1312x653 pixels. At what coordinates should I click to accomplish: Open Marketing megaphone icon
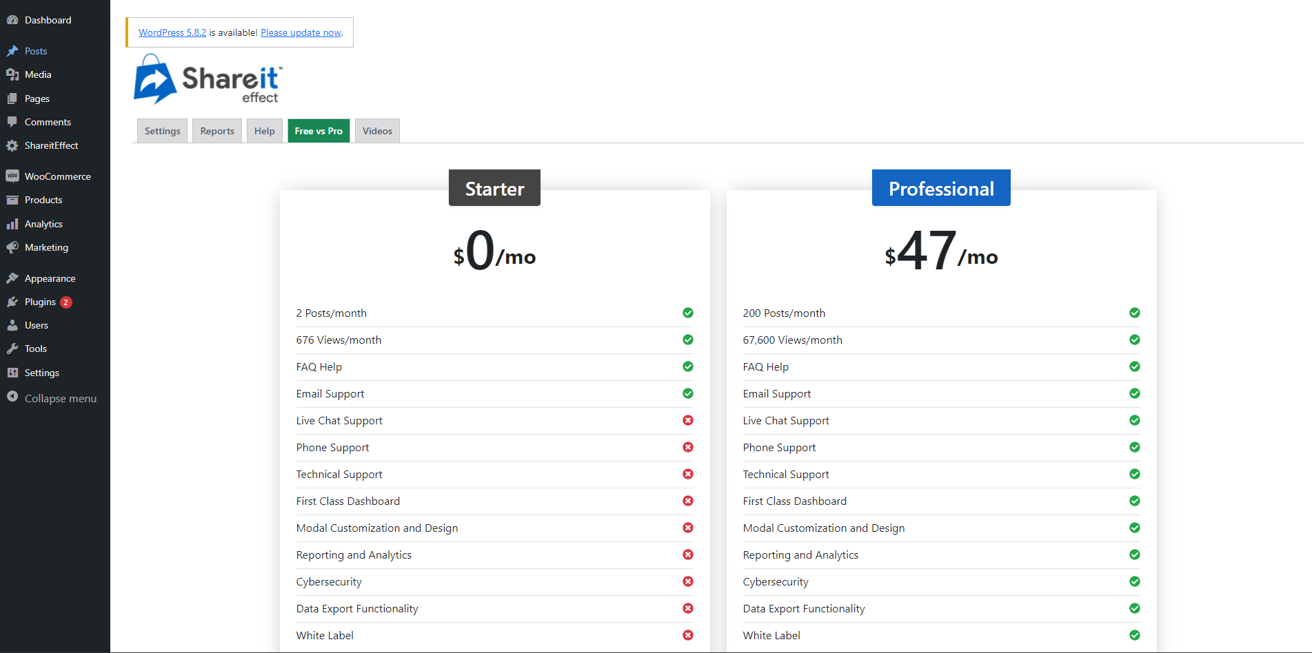[x=12, y=247]
